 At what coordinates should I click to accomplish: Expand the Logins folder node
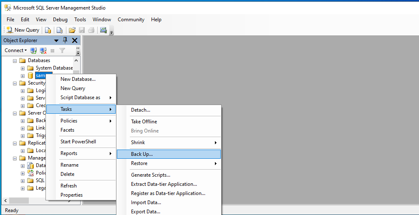pos(23,91)
